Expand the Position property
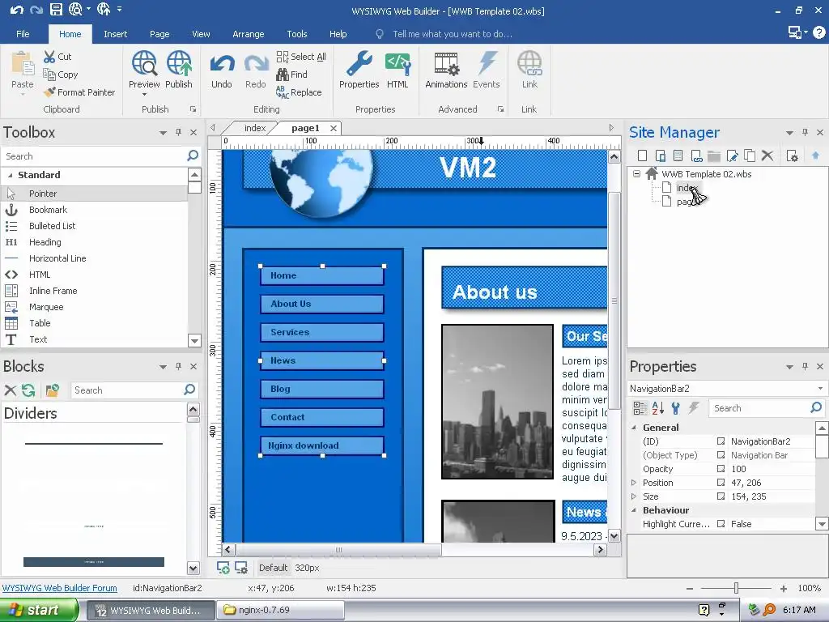 click(633, 483)
